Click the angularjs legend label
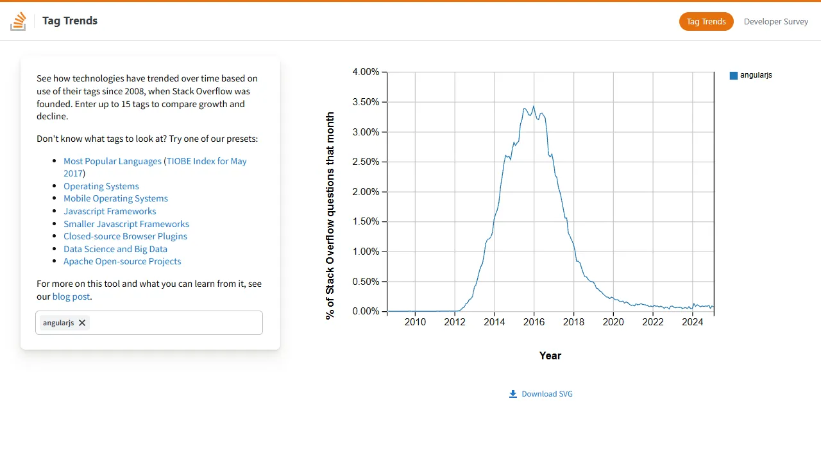The height and width of the screenshot is (462, 821). (756, 75)
